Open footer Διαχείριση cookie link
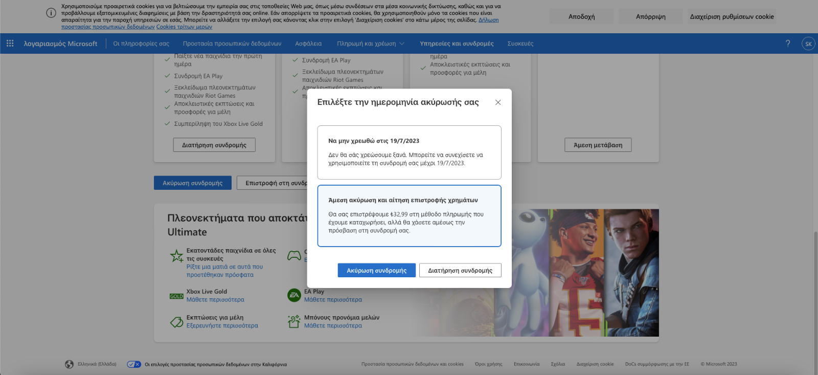Viewport: 818px width, 375px height. coord(595,364)
